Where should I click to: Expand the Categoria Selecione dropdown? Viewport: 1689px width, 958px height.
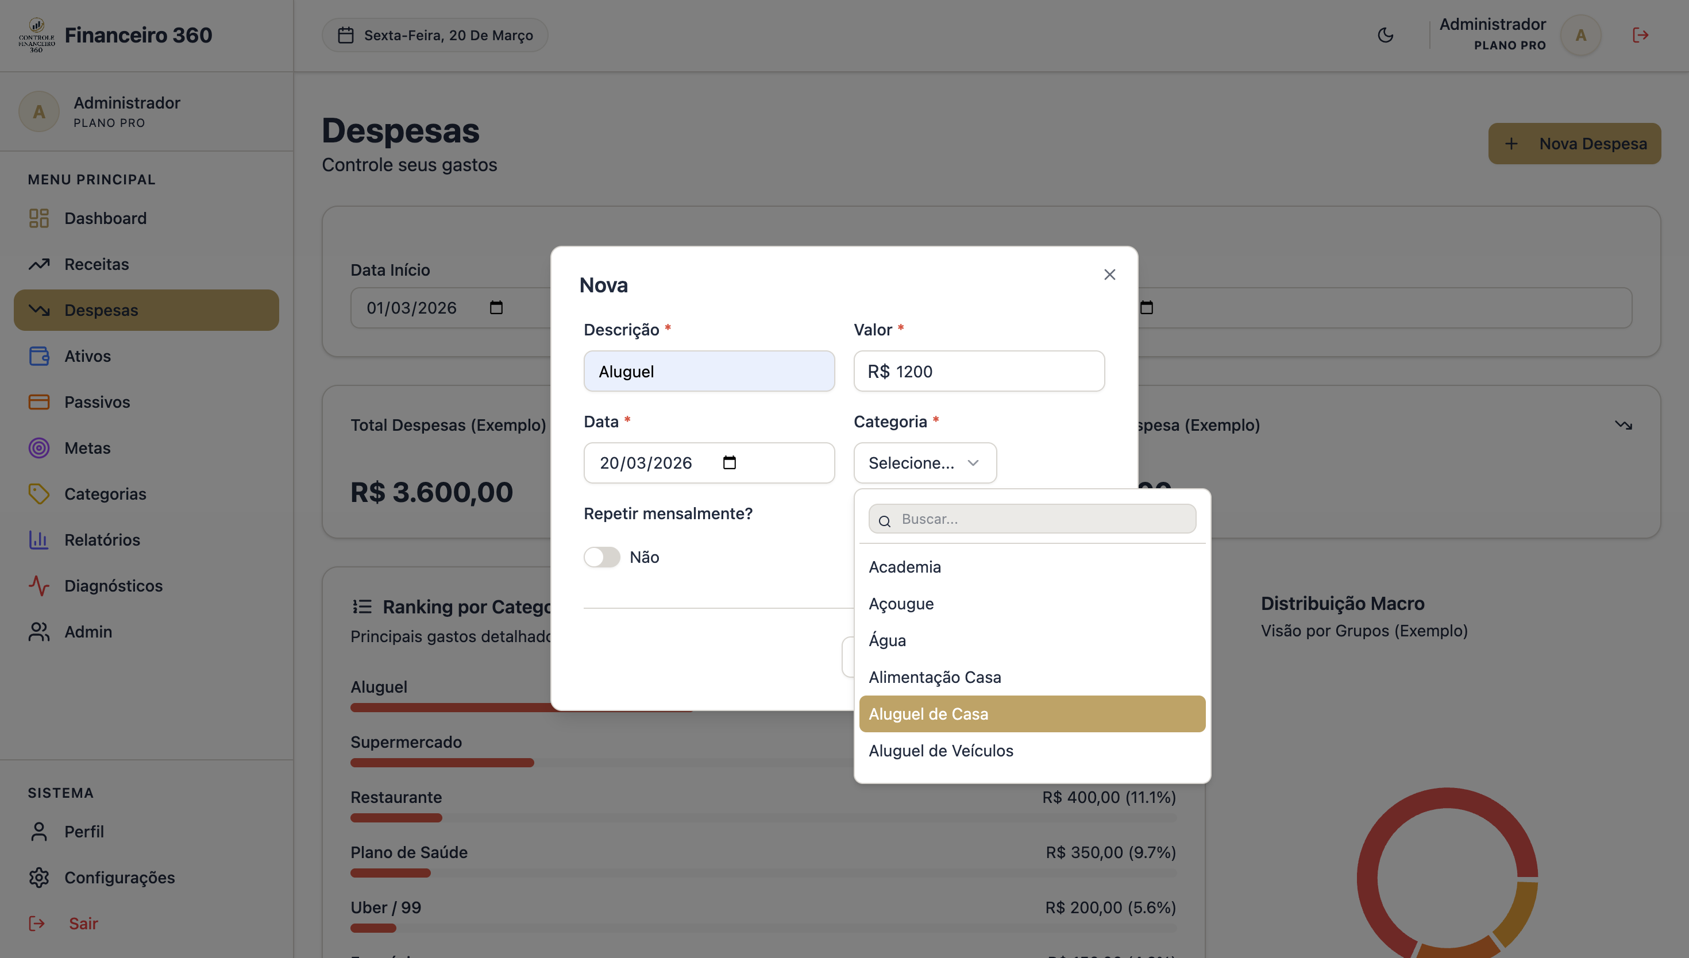[924, 462]
